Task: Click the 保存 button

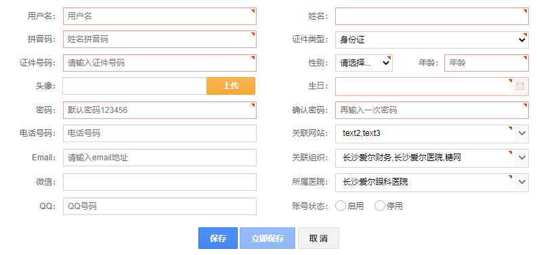Action: 218,238
